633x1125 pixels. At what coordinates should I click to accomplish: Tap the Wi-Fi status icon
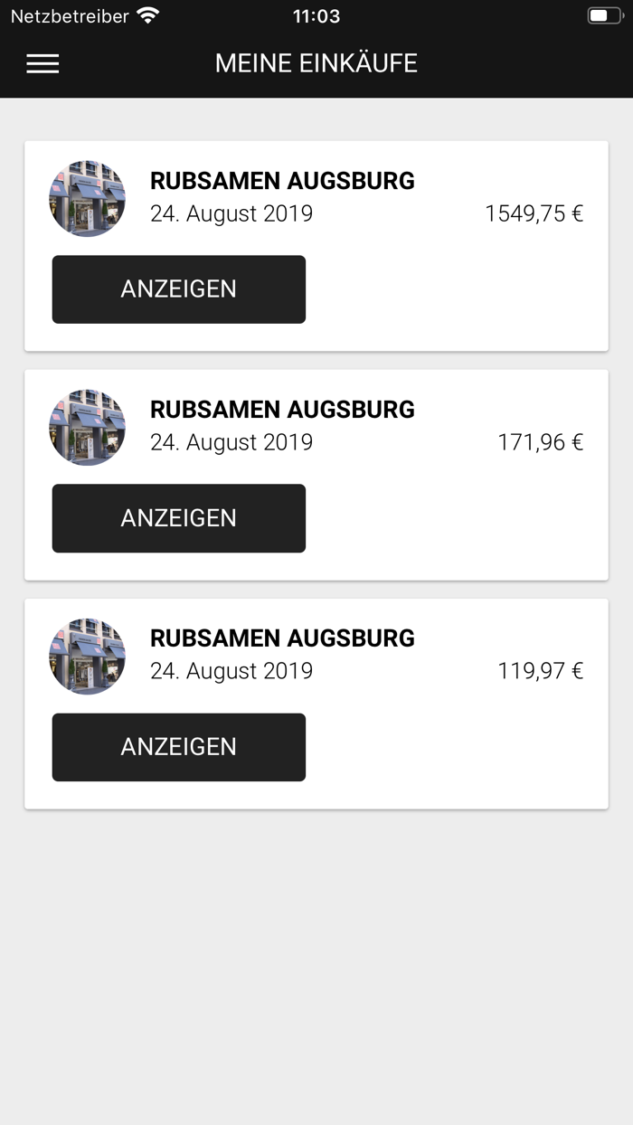[147, 15]
